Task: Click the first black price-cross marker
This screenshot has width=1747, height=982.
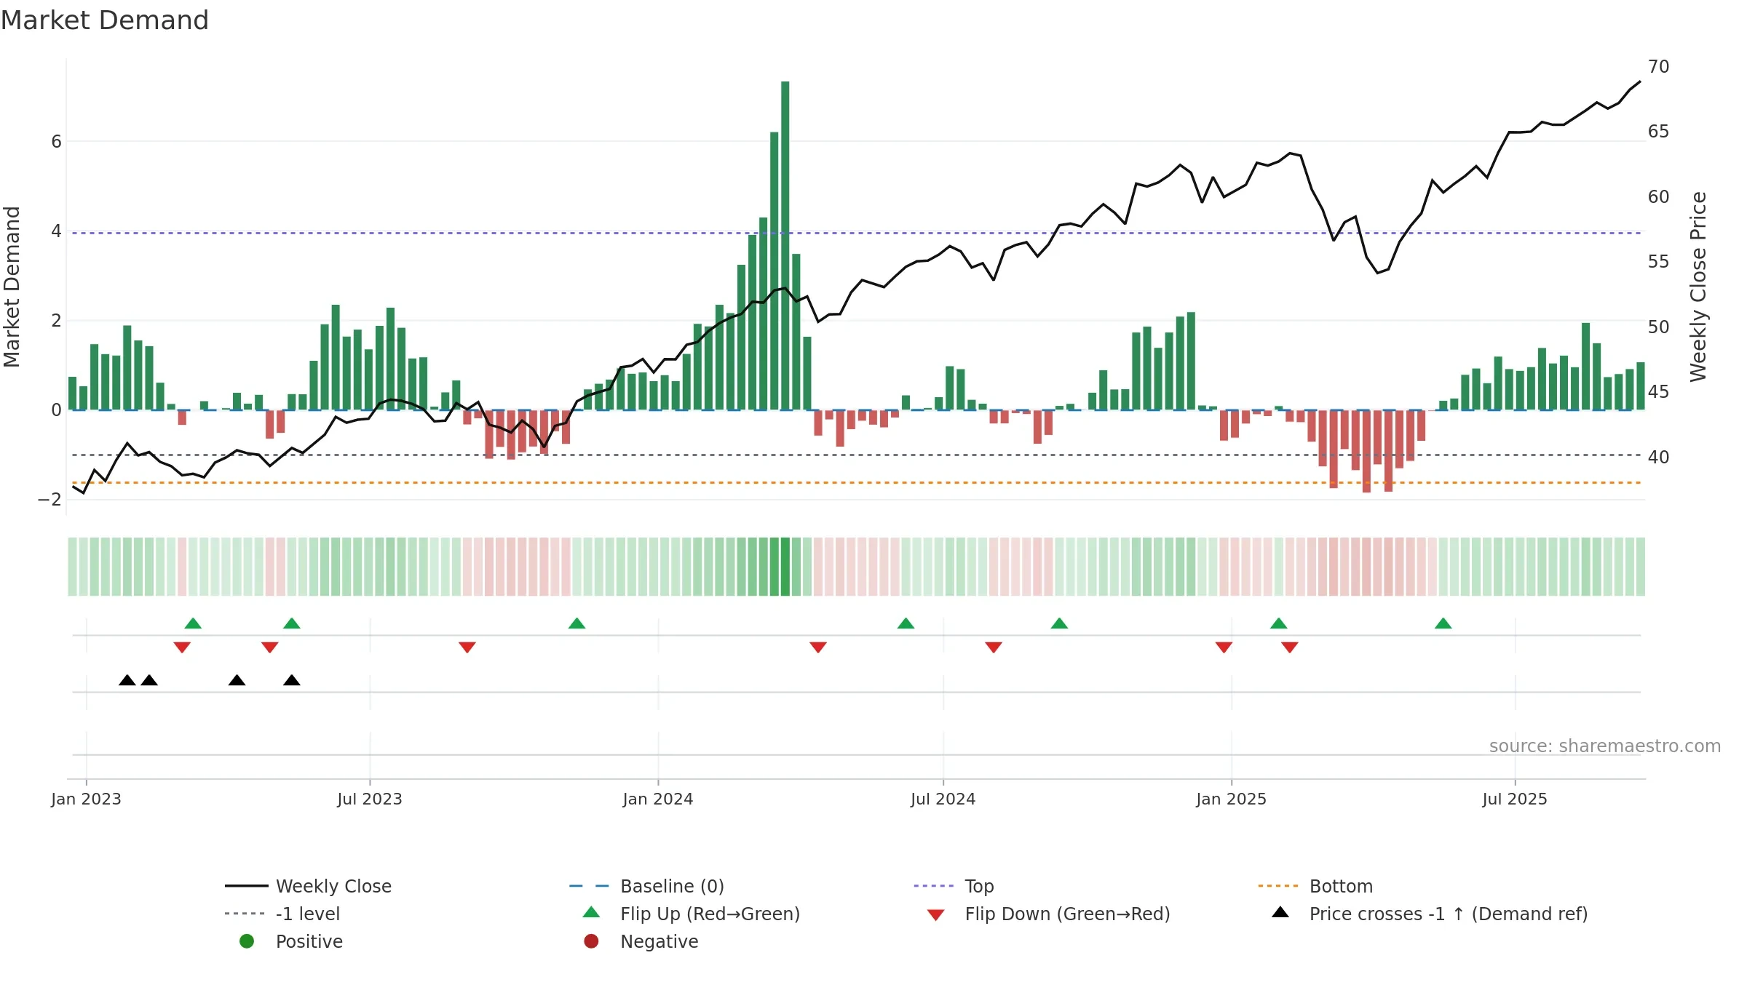Action: (127, 680)
